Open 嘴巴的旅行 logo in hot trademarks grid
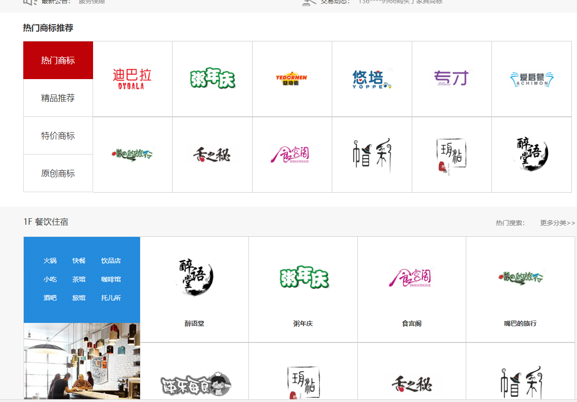 click(x=133, y=154)
